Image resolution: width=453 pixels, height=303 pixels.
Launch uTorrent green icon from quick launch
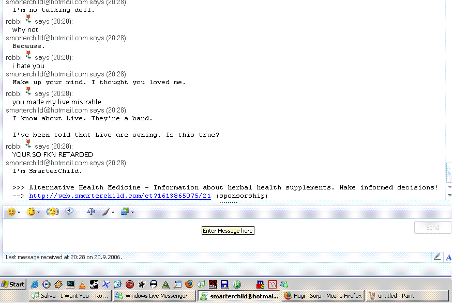pyautogui.click(x=237, y=284)
